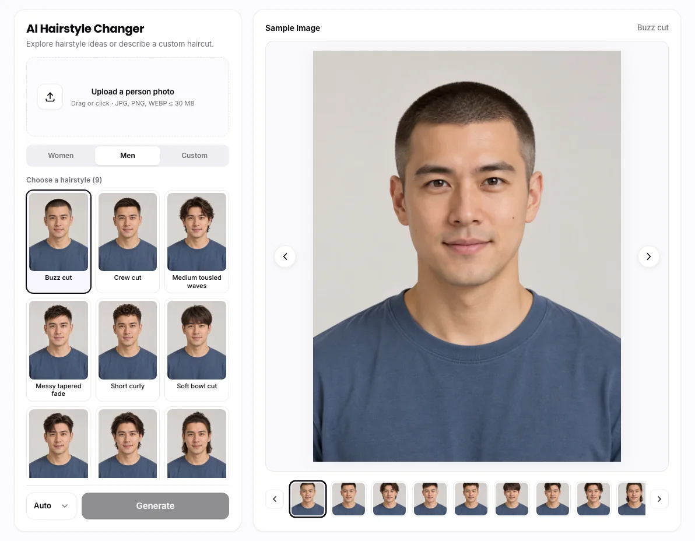Open the Custom tab

pyautogui.click(x=194, y=156)
